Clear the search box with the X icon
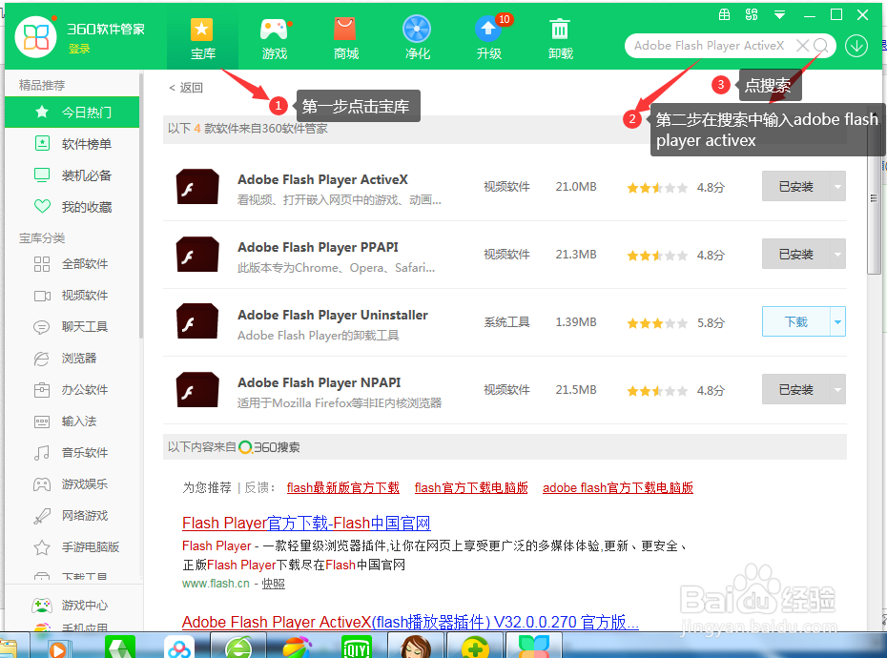 point(802,45)
